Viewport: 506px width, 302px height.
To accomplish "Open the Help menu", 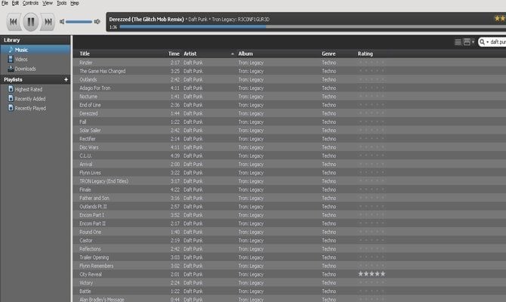I will tap(75, 3).
